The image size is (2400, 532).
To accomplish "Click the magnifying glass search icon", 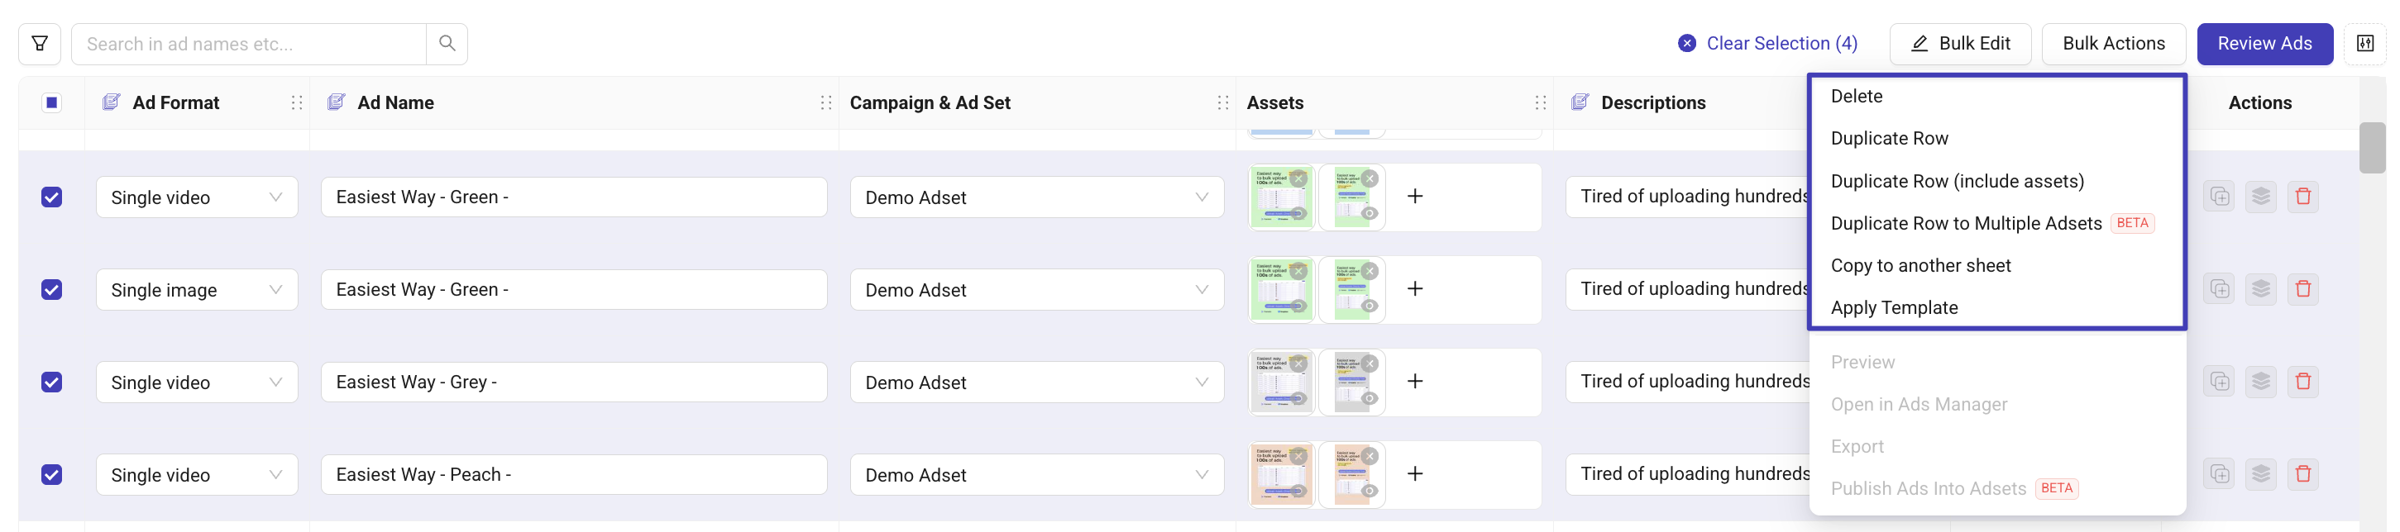I will (447, 44).
